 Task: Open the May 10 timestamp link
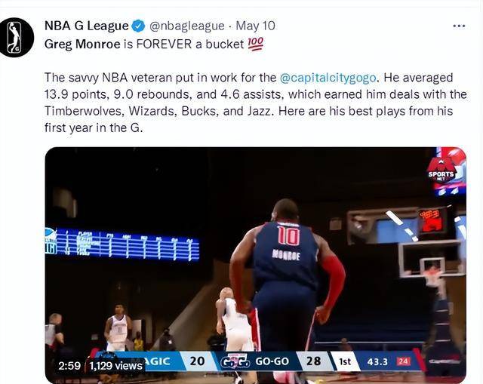(255, 26)
